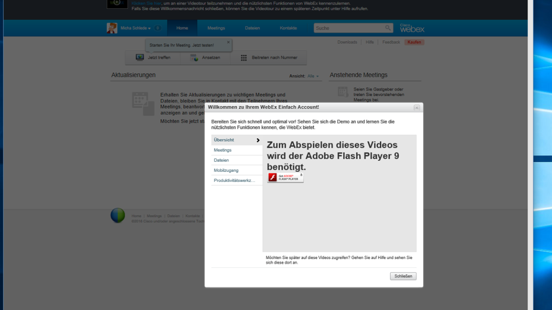This screenshot has height=310, width=552.
Task: Open the Kontakte tab in navigation bar
Action: coord(288,28)
